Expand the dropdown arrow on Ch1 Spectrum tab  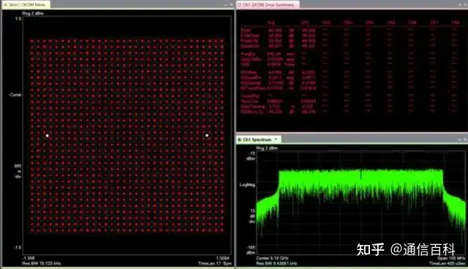[276, 139]
